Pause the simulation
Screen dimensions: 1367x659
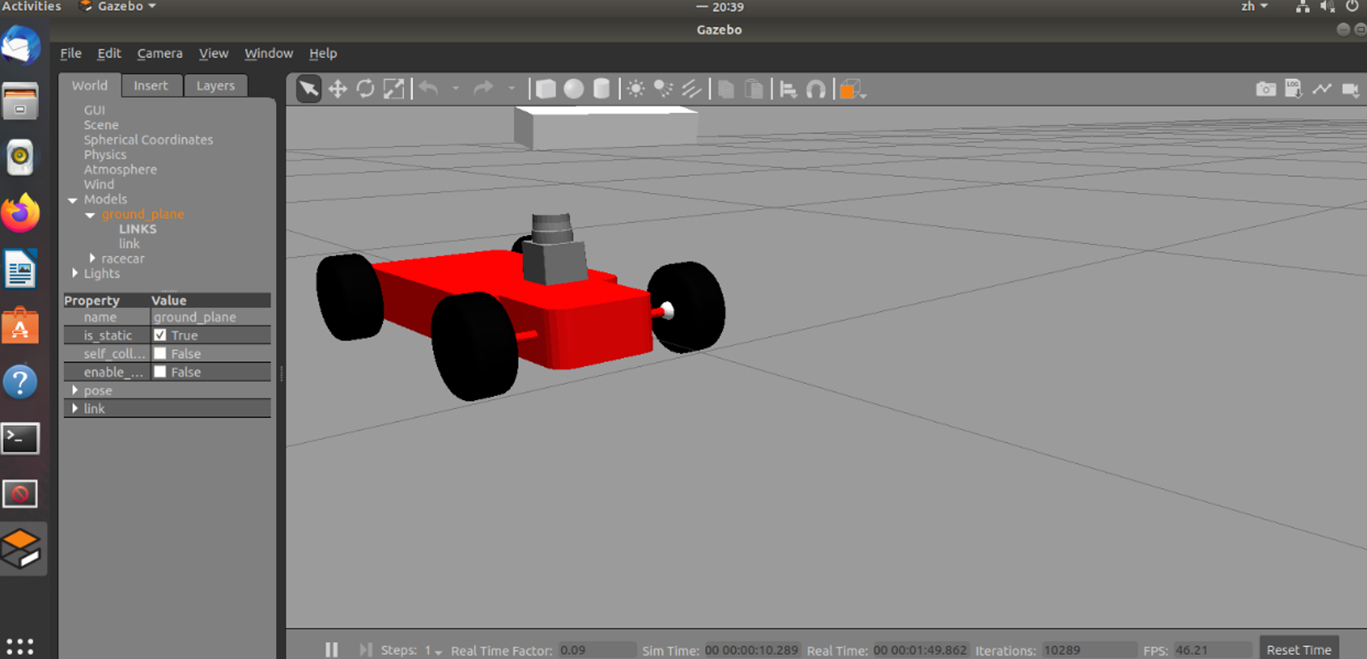331,650
